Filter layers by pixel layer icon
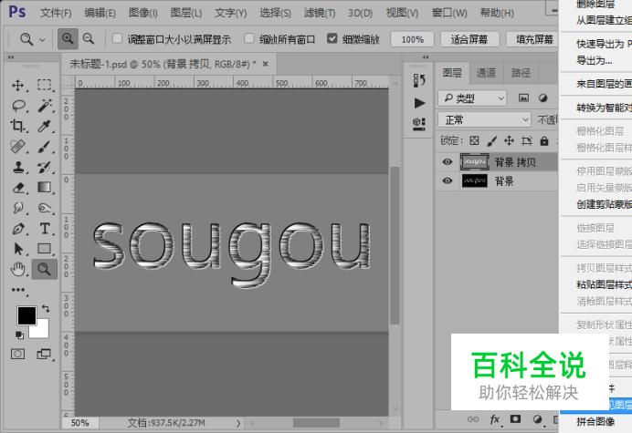Viewport: 632px width, 433px height. 523,98
